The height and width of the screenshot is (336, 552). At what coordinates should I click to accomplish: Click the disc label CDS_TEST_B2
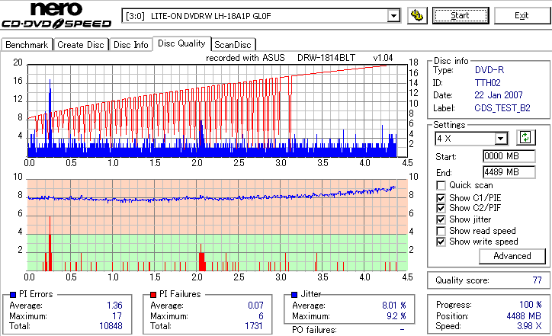point(502,108)
